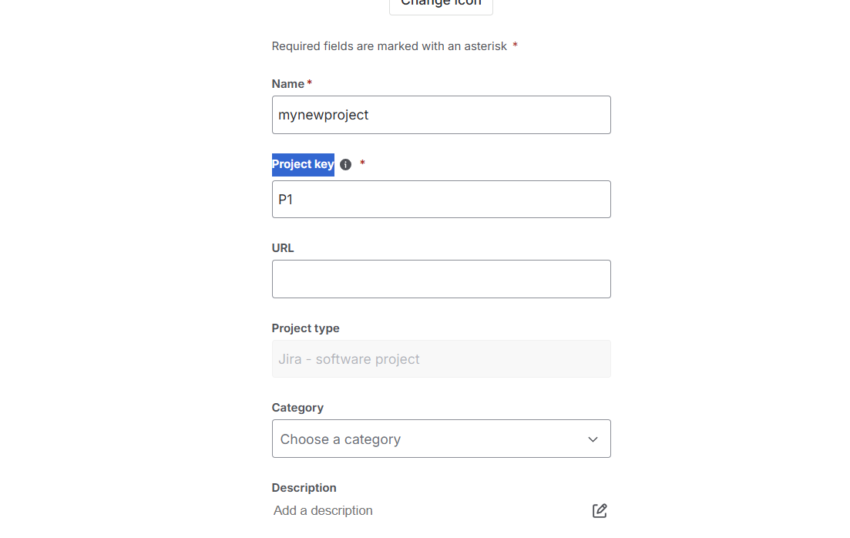Click the 'Description' section label
Screen dimensions: 850x538
tap(304, 488)
